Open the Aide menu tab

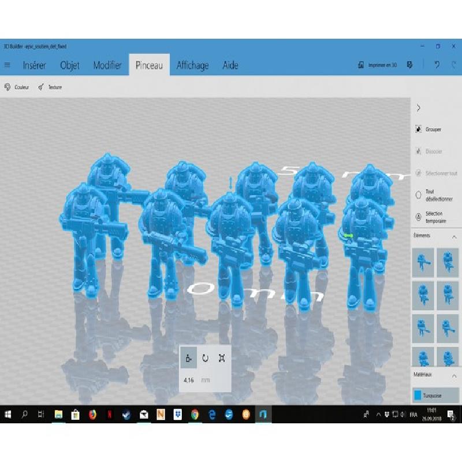click(x=230, y=65)
